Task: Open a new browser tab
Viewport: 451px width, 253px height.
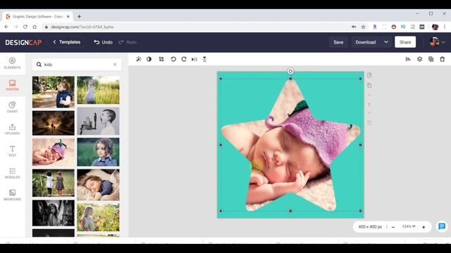Action: [x=79, y=17]
